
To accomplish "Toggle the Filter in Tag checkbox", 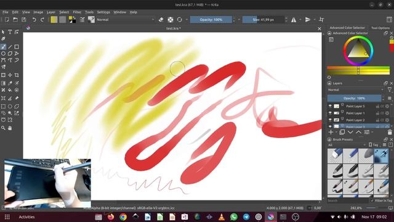I will coord(372,200).
